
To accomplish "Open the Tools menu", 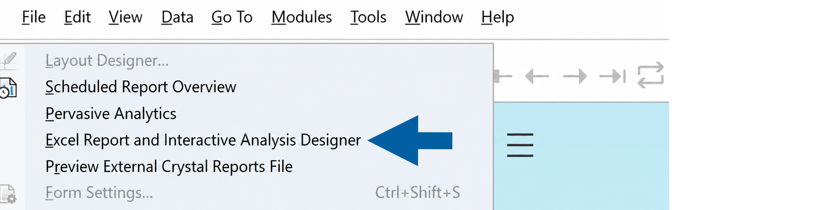I will click(x=368, y=17).
